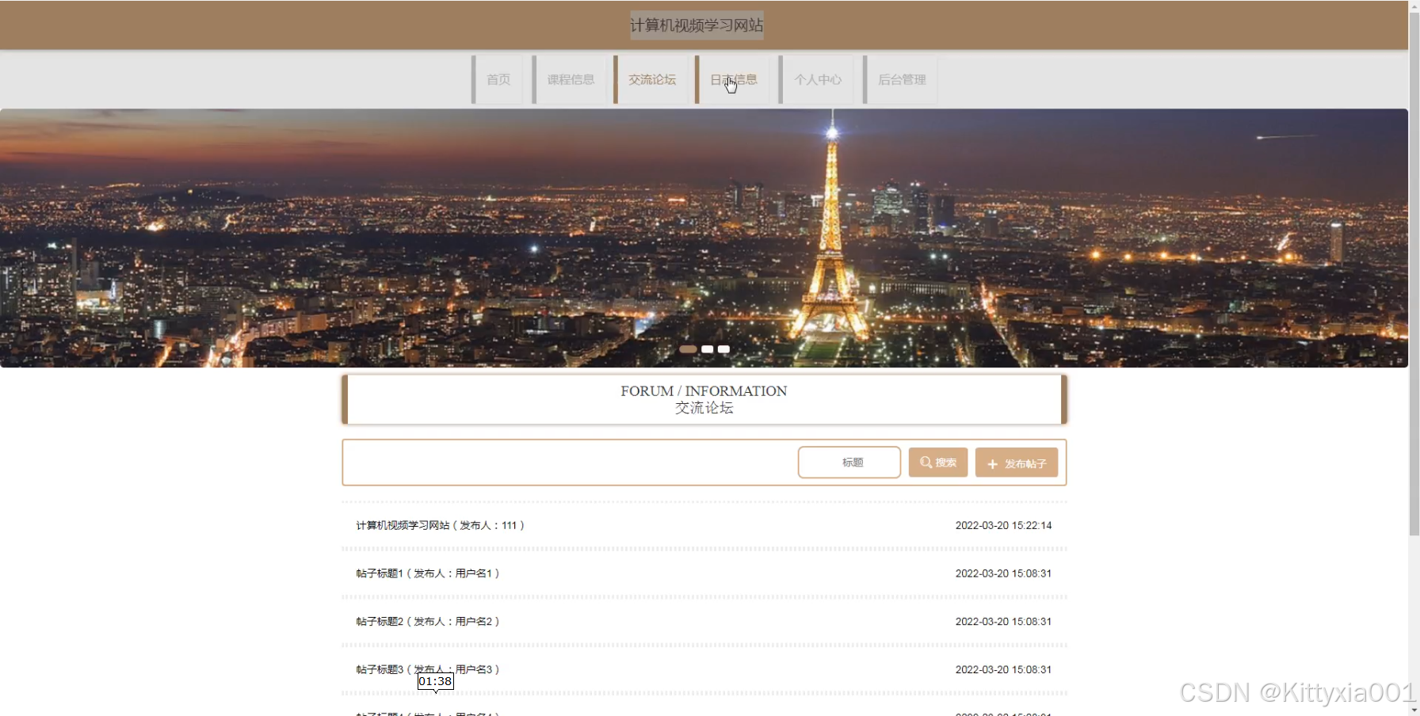Viewport: 1420px width, 716px height.
Task: Select the second carousel indicator dot
Action: pyautogui.click(x=707, y=349)
